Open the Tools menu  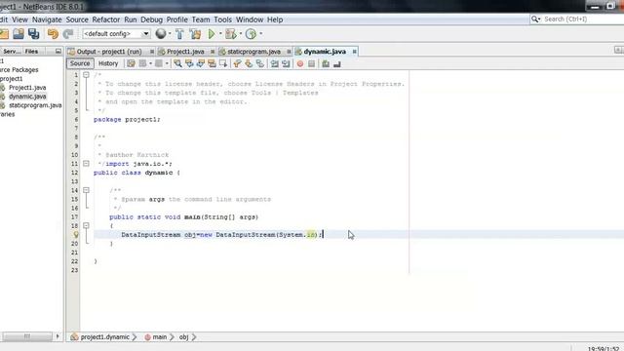click(x=222, y=19)
